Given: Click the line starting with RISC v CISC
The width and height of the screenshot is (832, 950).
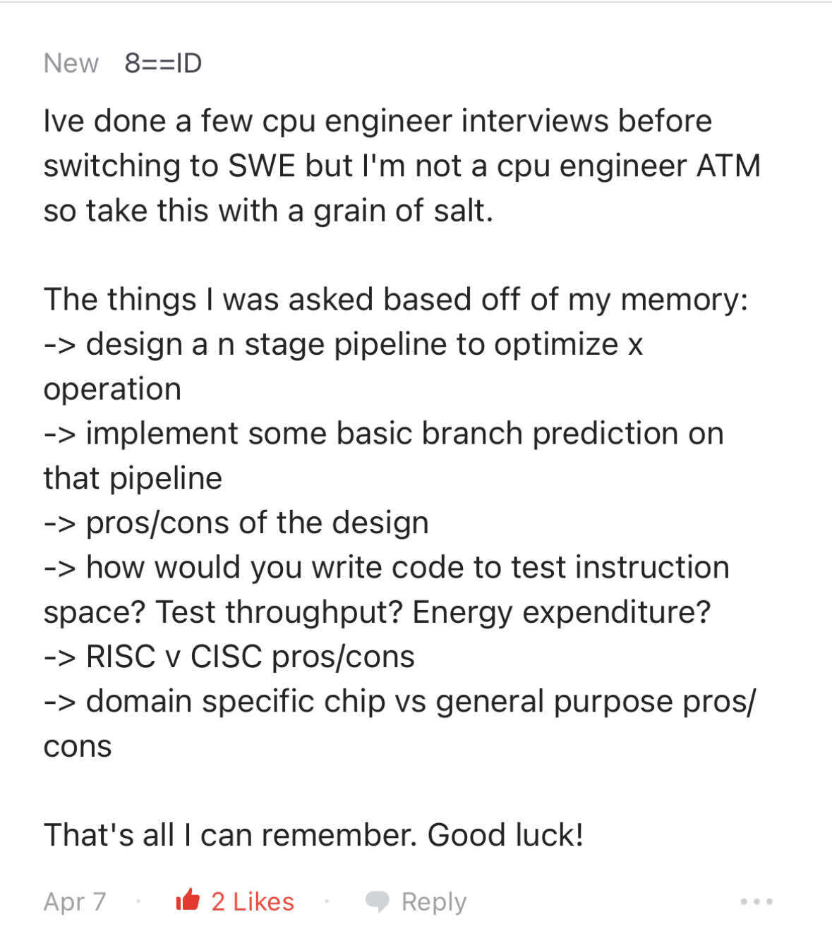Looking at the screenshot, I should pyautogui.click(x=229, y=656).
